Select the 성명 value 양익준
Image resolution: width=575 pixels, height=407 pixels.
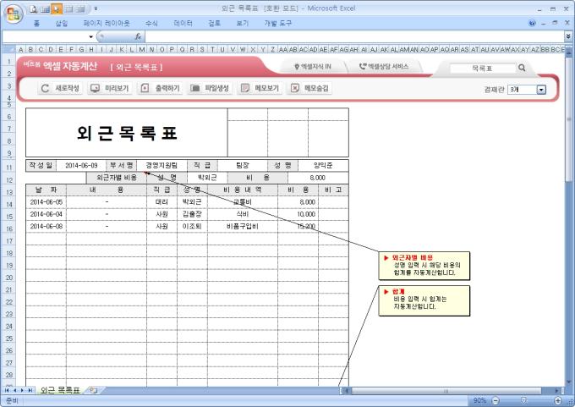[323, 166]
